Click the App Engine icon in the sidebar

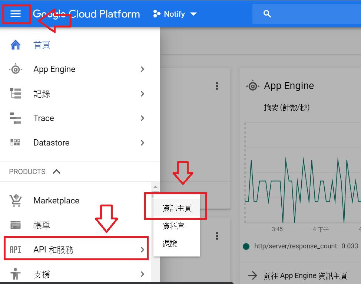click(16, 69)
